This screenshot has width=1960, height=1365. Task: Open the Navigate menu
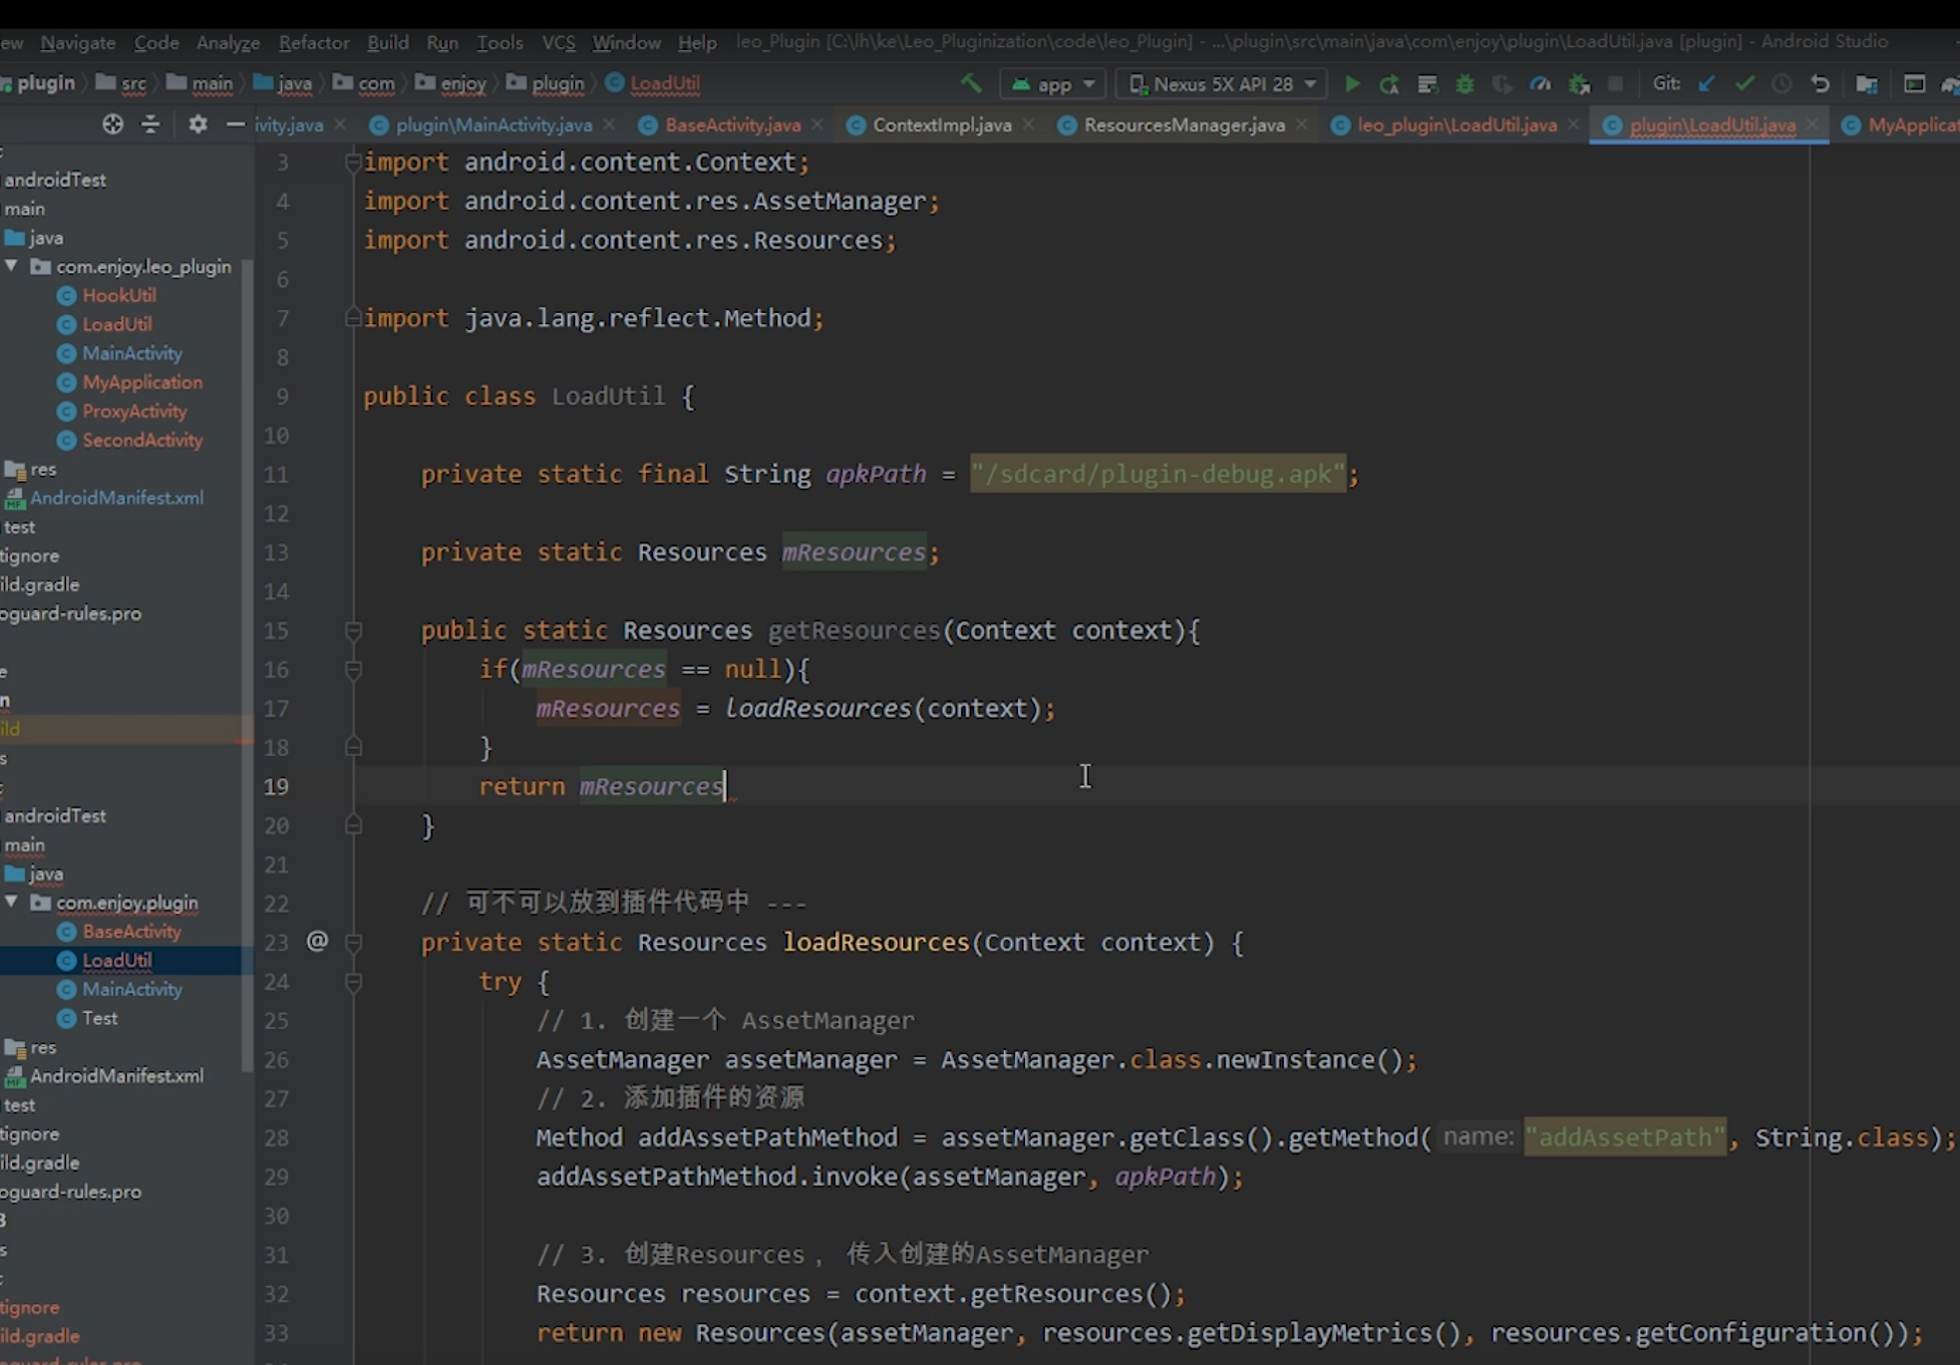pos(78,43)
